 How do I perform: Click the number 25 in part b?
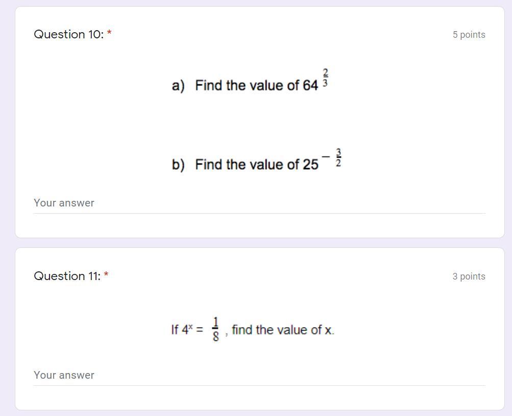coord(310,165)
